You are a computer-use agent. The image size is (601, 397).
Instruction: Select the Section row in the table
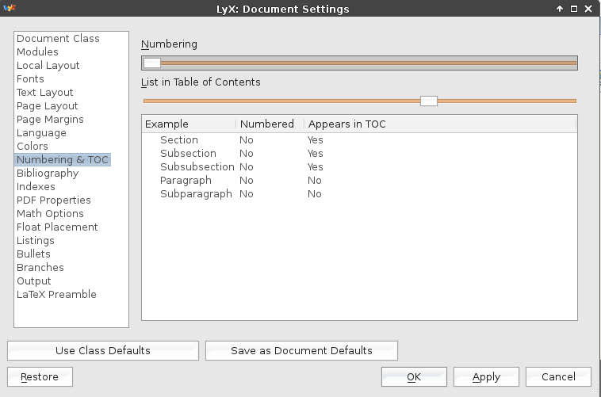pyautogui.click(x=359, y=140)
